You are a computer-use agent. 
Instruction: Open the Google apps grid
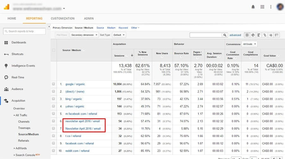pos(262,7)
